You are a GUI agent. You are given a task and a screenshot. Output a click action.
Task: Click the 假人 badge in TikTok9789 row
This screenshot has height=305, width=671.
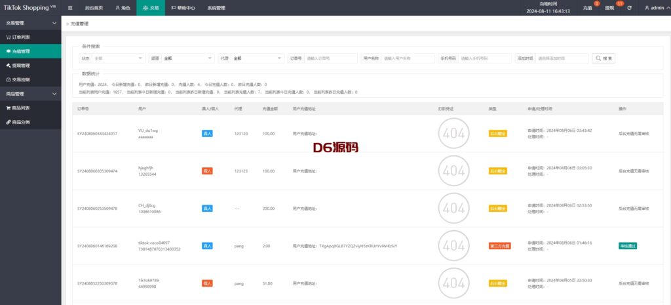click(x=207, y=283)
